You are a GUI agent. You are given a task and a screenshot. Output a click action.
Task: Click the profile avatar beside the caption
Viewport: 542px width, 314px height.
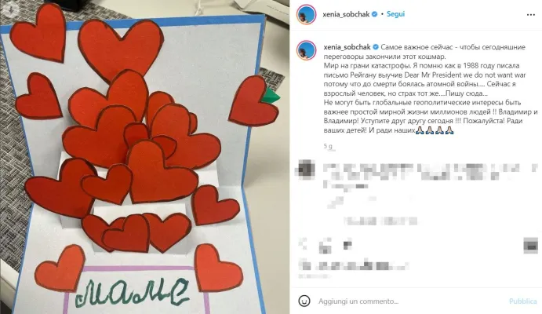(306, 50)
